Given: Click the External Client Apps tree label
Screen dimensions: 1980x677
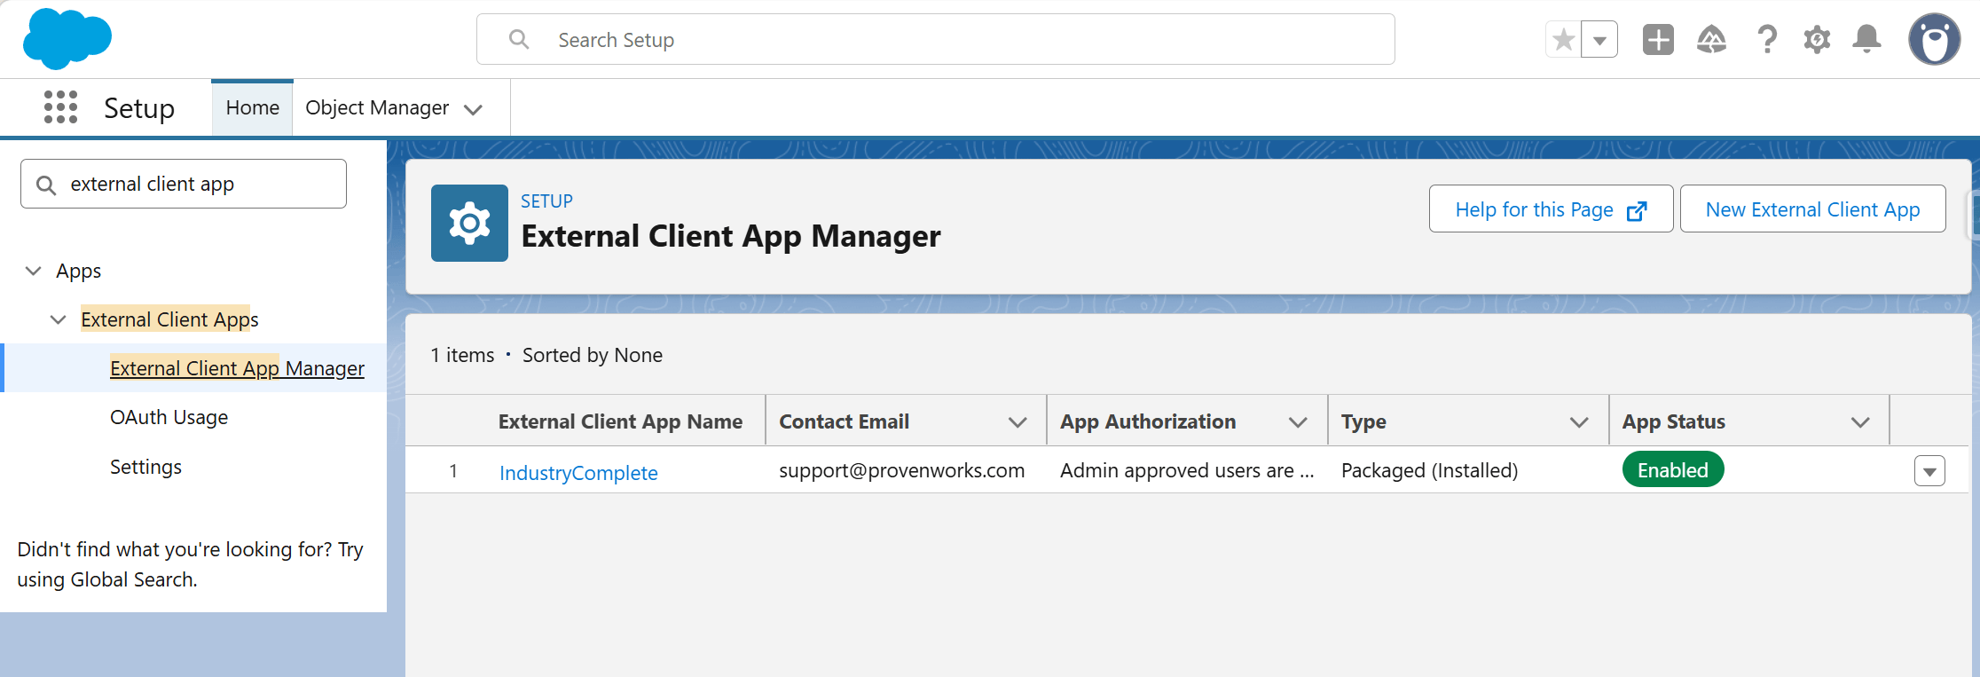Looking at the screenshot, I should (169, 319).
